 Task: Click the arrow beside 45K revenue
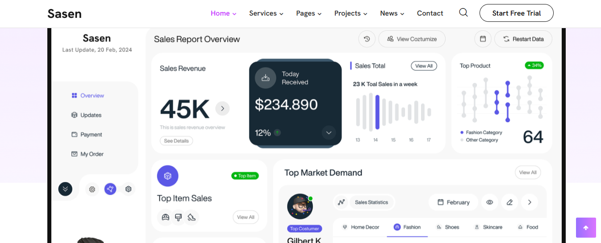pyautogui.click(x=222, y=108)
